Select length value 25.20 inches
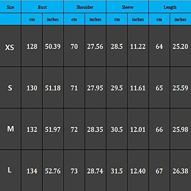This screenshot has height=191, width=191. click(x=180, y=47)
